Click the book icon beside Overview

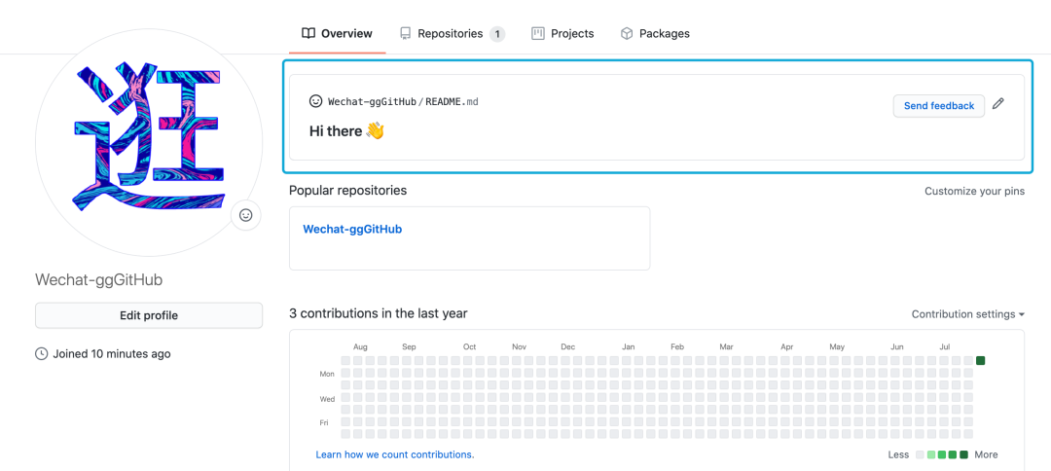pyautogui.click(x=308, y=33)
